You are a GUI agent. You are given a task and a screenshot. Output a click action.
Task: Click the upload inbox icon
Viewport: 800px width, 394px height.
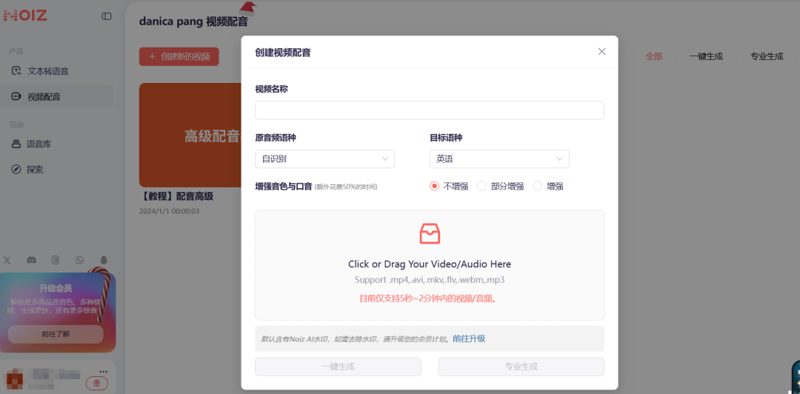tap(430, 233)
